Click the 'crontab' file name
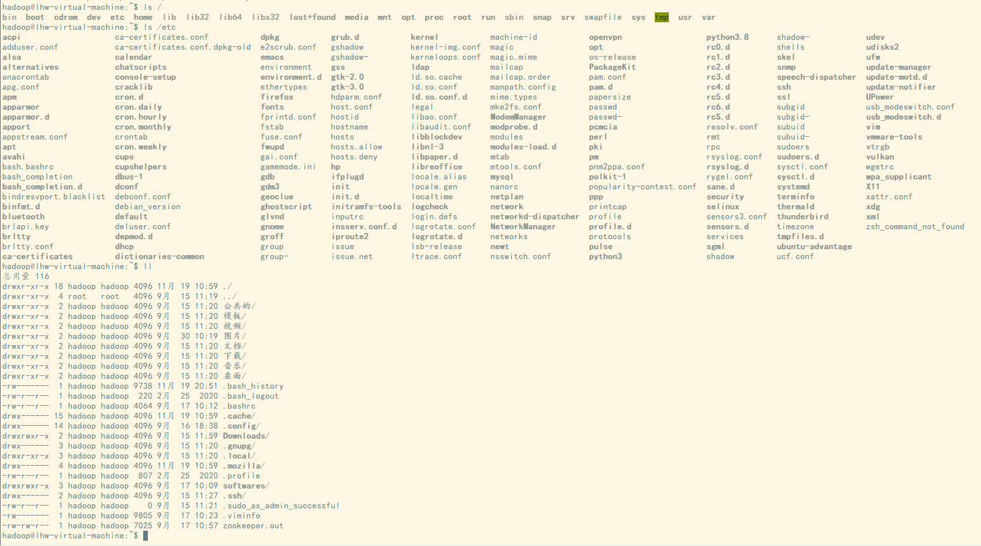The width and height of the screenshot is (981, 546). pos(131,137)
